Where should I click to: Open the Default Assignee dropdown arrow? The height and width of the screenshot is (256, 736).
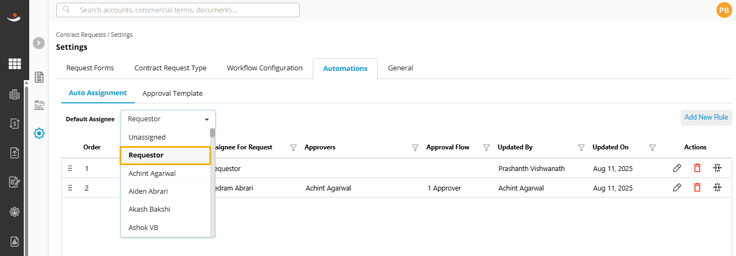[x=207, y=119]
